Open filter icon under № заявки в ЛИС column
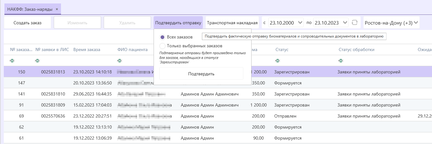Image resolution: width=432 pixels, height=144 pixels. tap(38, 60)
